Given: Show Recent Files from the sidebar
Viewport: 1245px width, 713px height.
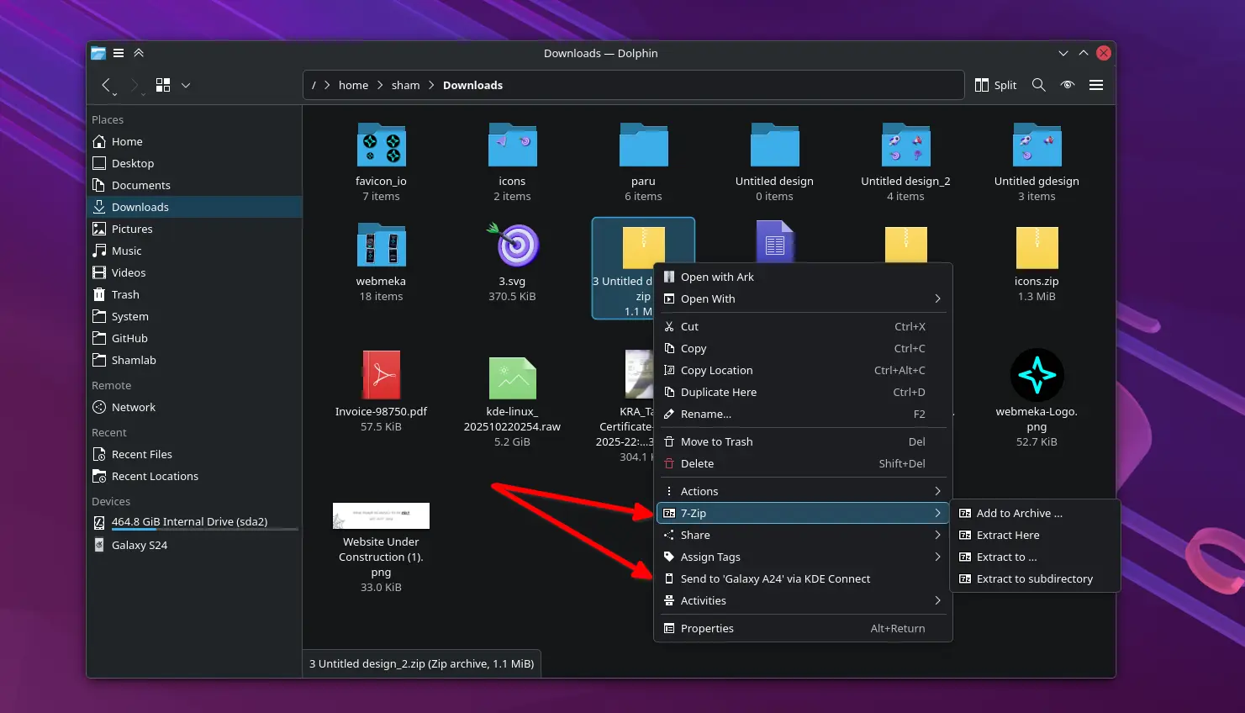Looking at the screenshot, I should click(x=142, y=454).
